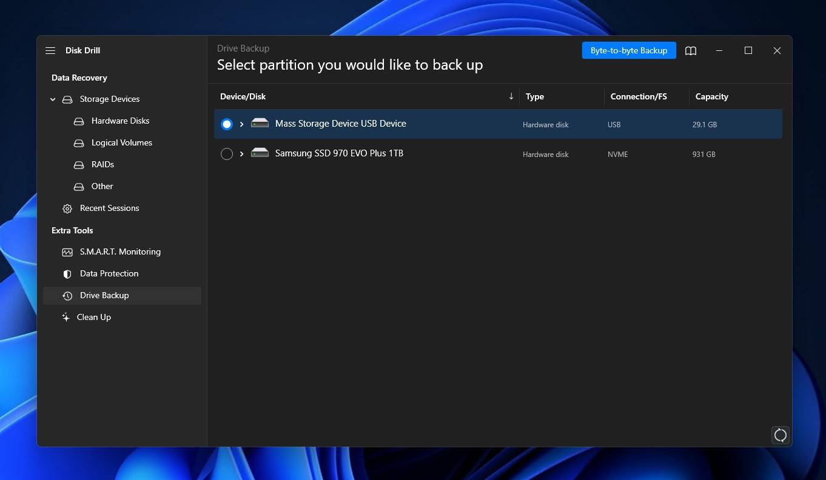This screenshot has height=480, width=826.
Task: Choose the Samsung SSD 970 EVO radio button
Action: tap(227, 153)
